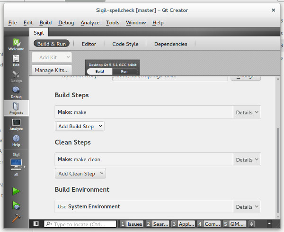Open the Tools menu
This screenshot has width=284, height=232.
(x=113, y=22)
